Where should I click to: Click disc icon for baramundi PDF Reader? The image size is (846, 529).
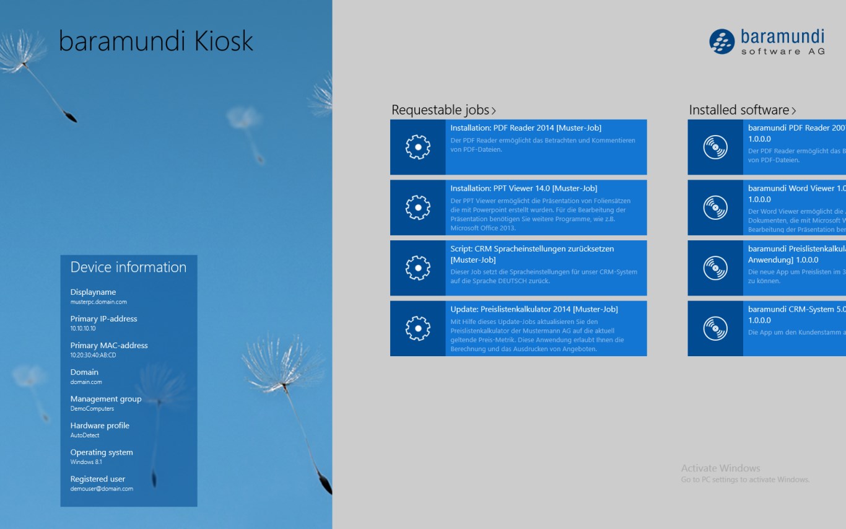point(715,147)
